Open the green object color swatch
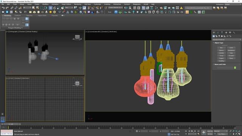242x136 pixels. 235,68
